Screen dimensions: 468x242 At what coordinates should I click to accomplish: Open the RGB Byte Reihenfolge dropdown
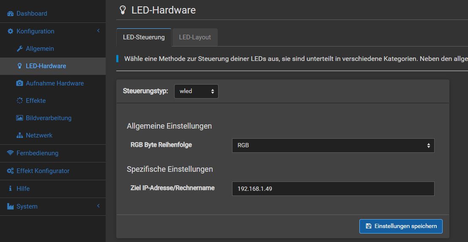pos(333,146)
